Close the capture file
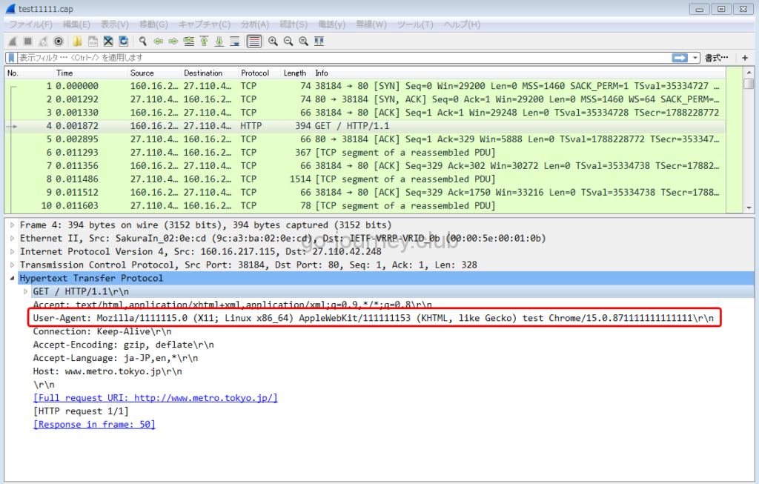The width and height of the screenshot is (759, 484). tap(107, 41)
